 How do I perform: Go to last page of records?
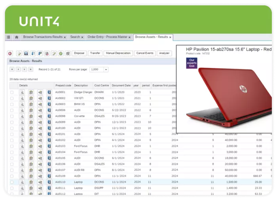[31, 69]
